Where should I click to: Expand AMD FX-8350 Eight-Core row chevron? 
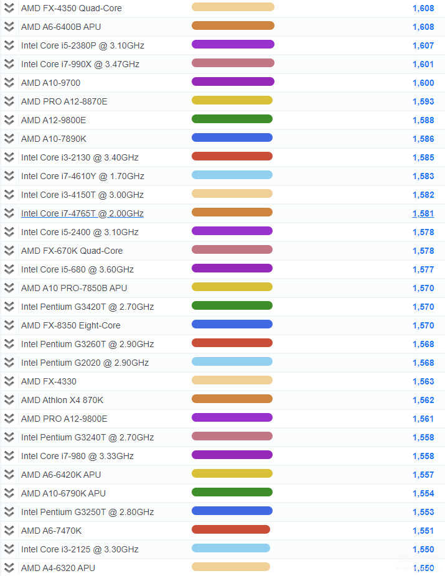coord(9,325)
